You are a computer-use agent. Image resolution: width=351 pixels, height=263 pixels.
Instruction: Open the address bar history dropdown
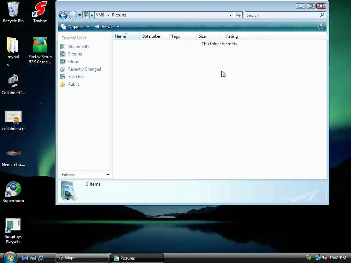(230, 15)
